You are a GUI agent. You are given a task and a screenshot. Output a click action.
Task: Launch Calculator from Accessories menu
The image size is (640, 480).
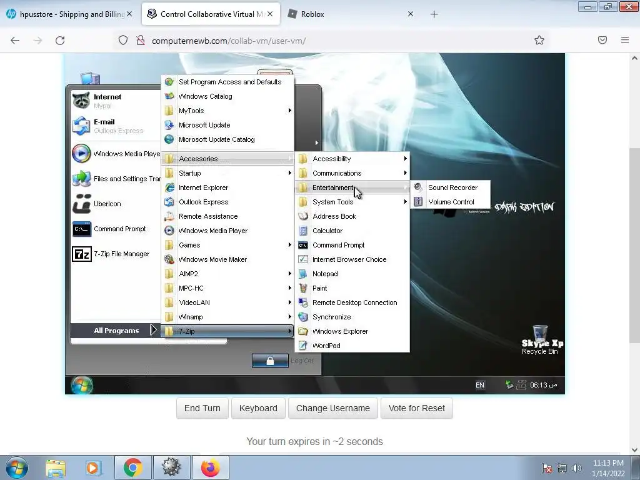pos(352,231)
